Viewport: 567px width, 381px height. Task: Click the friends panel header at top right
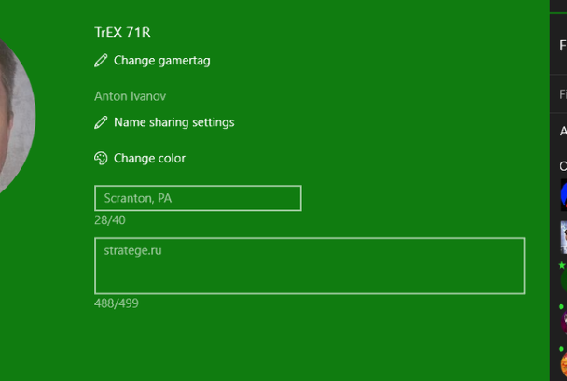click(x=562, y=44)
